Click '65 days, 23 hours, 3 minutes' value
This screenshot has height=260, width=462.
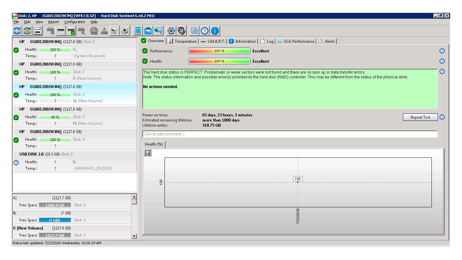click(227, 115)
